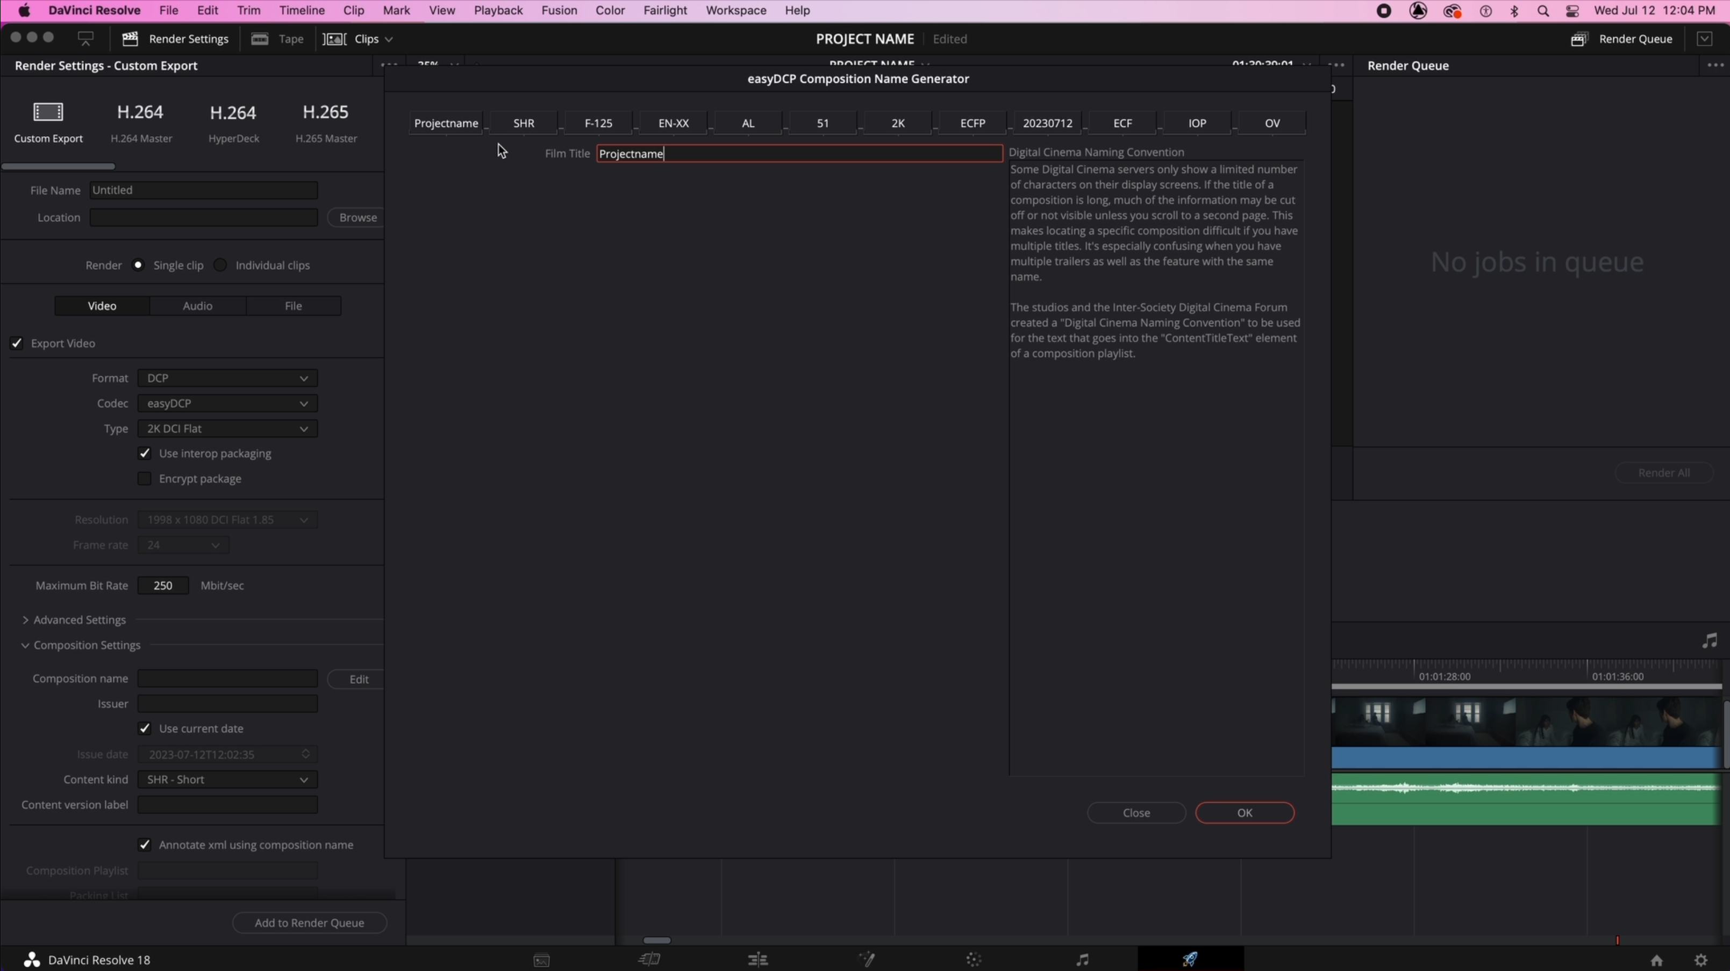The width and height of the screenshot is (1730, 971).
Task: Click OK in Composition Name Generator
Action: coord(1245,812)
